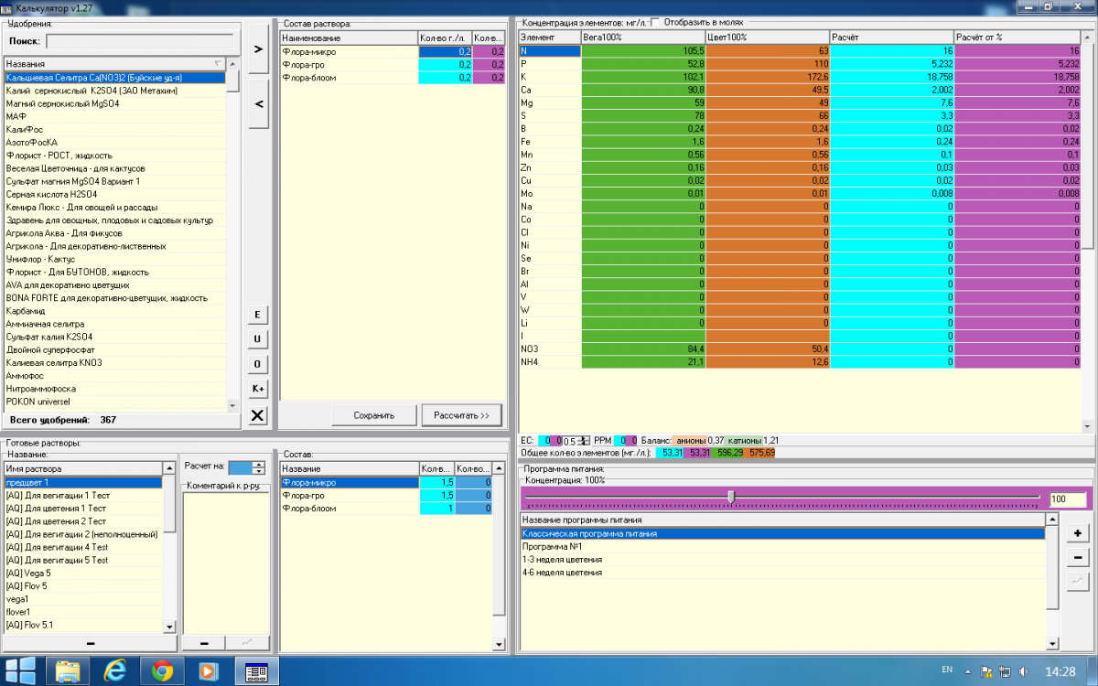Click the O button beside the fertilizer list
Screen dimensions: 1098x686
(x=257, y=364)
